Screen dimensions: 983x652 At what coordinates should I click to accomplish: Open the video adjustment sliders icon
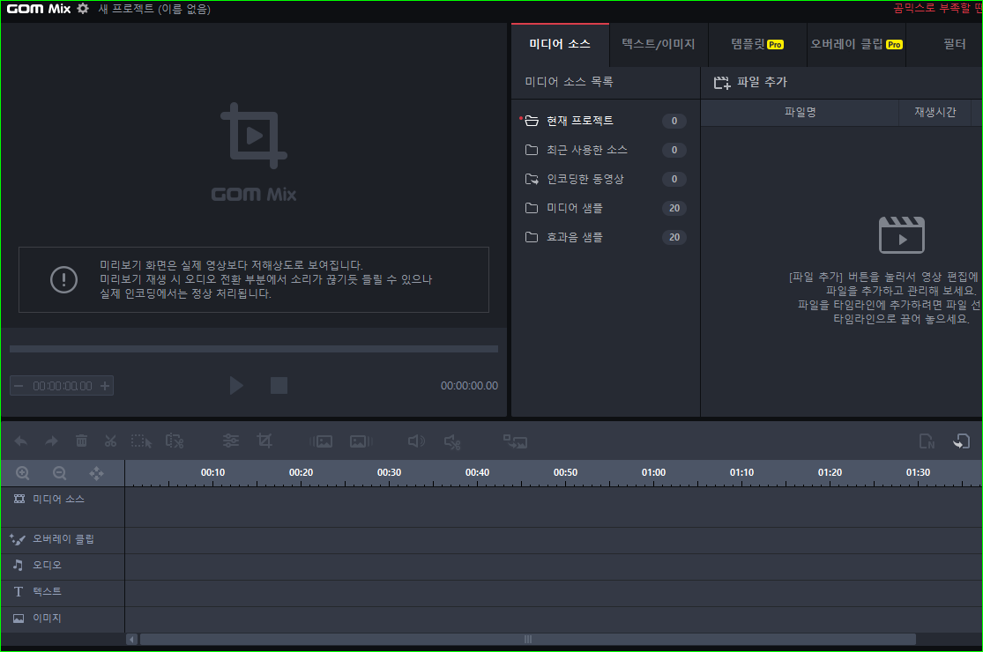231,441
